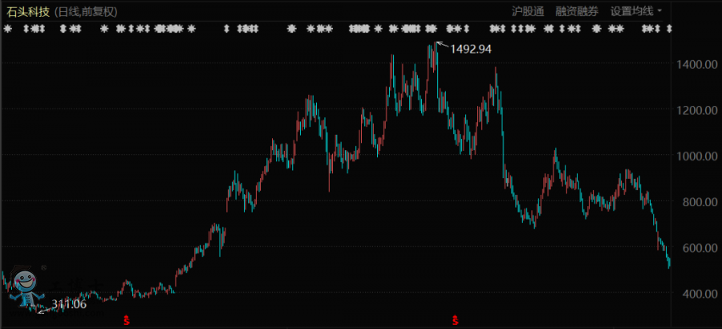Screen dimensions: 722x329
Task: Click the arrow pointing to the 311.06 low
Action: 44,308
